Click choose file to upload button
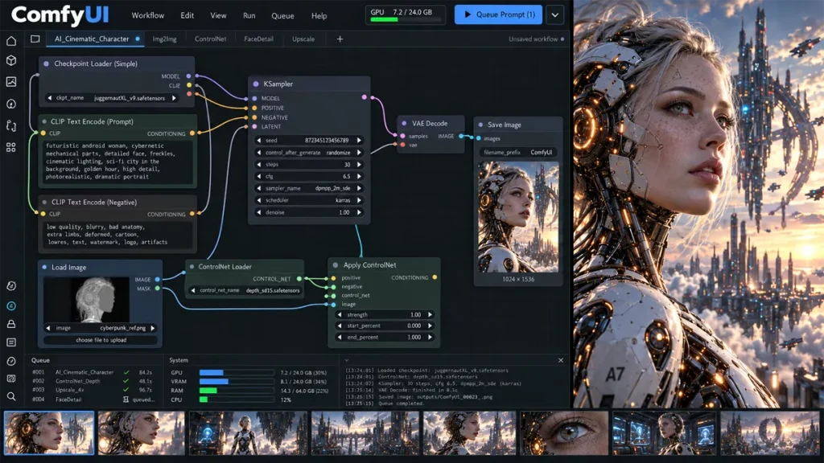Screen dimensions: 824x463 tap(101, 340)
